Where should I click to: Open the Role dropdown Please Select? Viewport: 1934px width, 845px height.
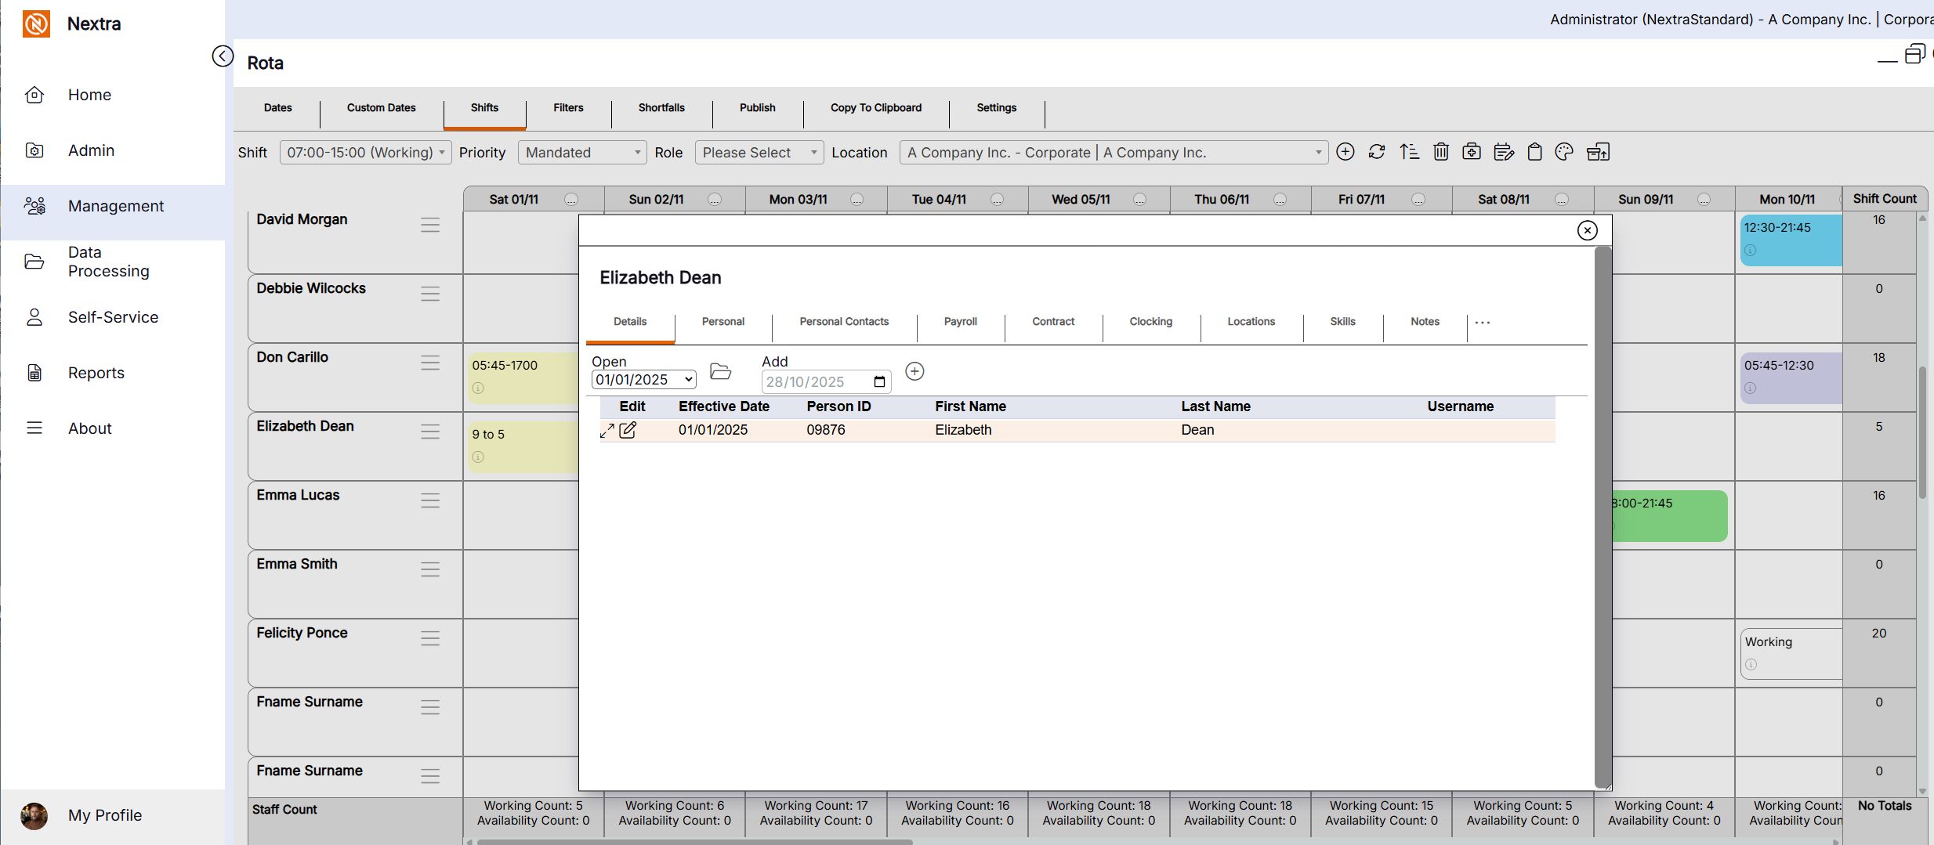click(x=759, y=152)
